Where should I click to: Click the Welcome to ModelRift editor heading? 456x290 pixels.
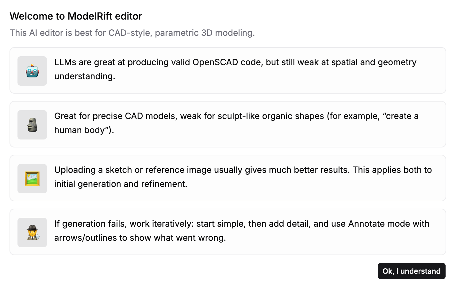coord(76,16)
